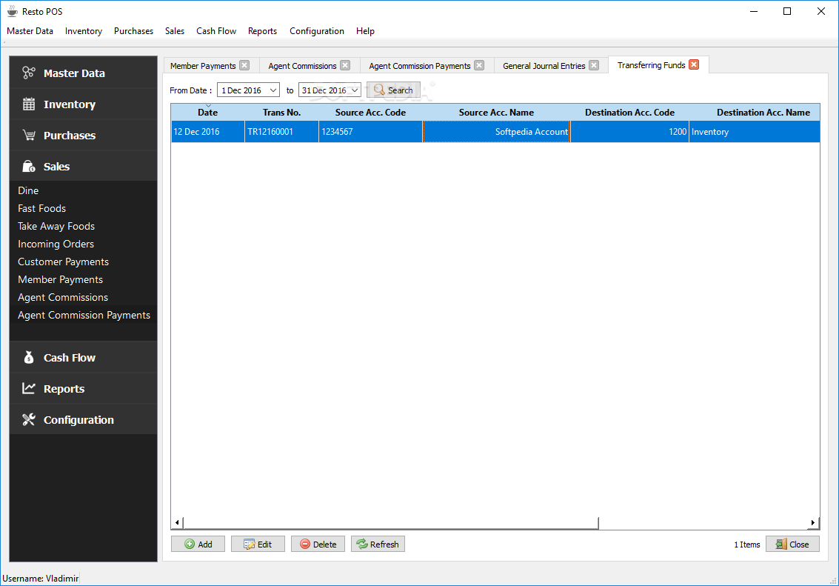Open the Sales menu in menu bar
The image size is (839, 586).
pos(175,31)
